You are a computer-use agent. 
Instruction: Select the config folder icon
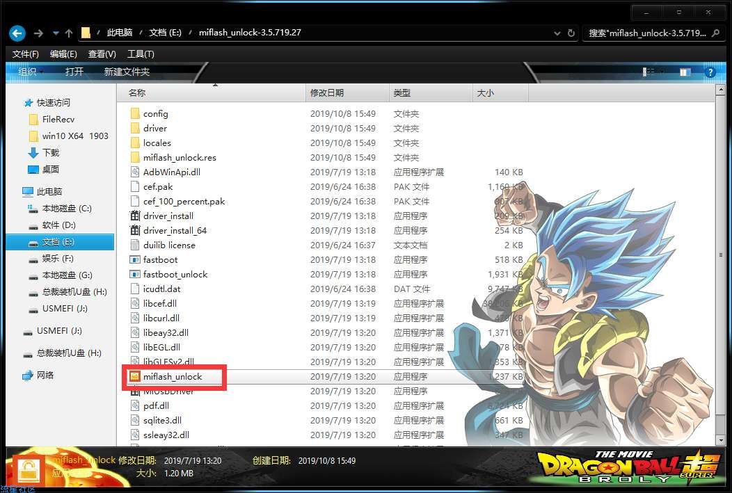click(x=135, y=114)
